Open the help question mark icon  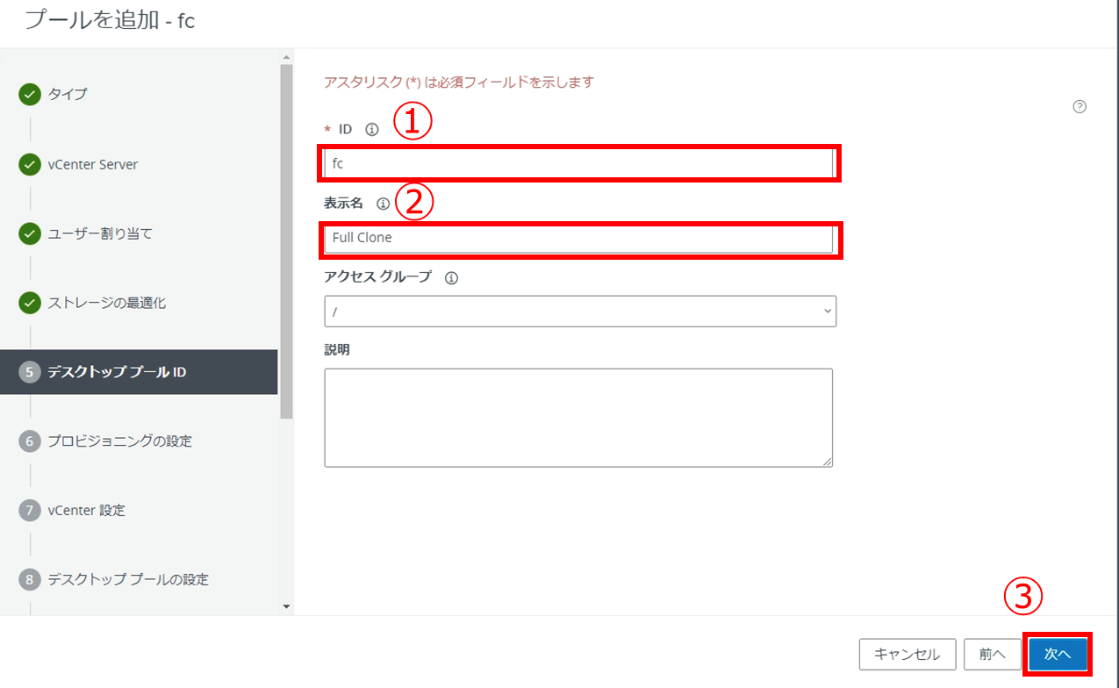(x=1080, y=107)
